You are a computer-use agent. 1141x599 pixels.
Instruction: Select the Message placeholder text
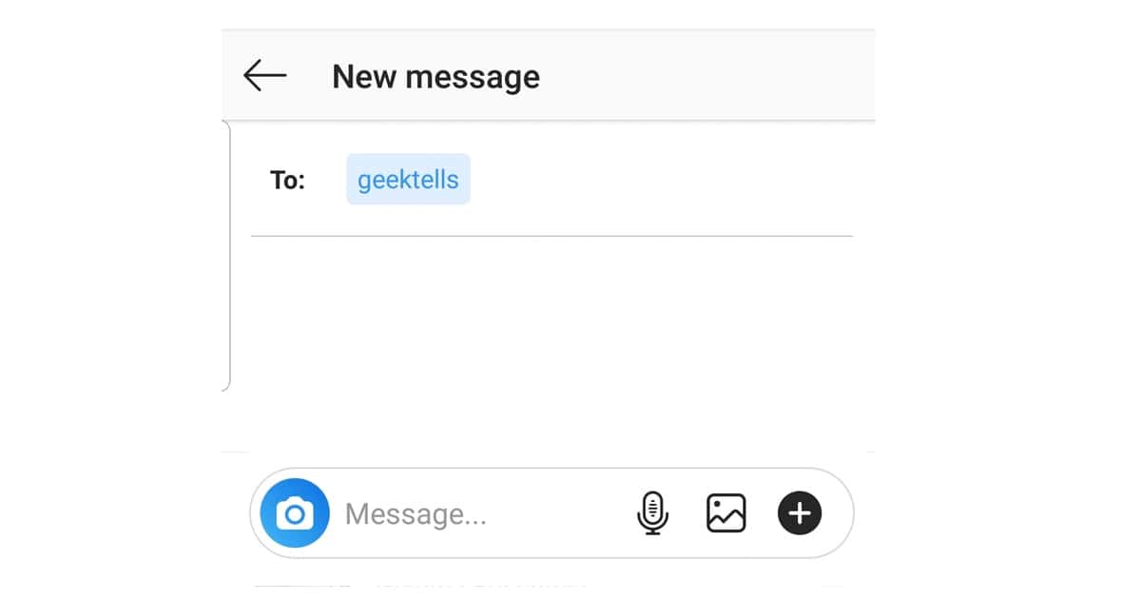click(x=416, y=513)
